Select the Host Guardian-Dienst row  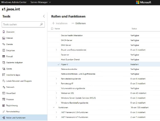pyautogui.click(x=104, y=60)
